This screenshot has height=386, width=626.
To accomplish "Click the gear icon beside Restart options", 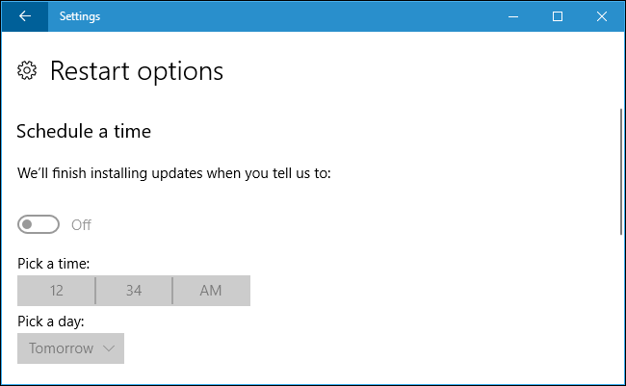I will tap(28, 70).
